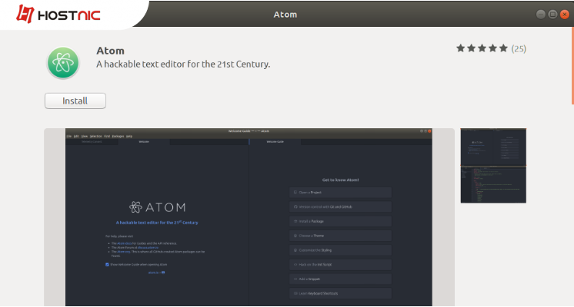
Task: Click 'Customize the Styling' in the screenshot
Action: (340, 250)
